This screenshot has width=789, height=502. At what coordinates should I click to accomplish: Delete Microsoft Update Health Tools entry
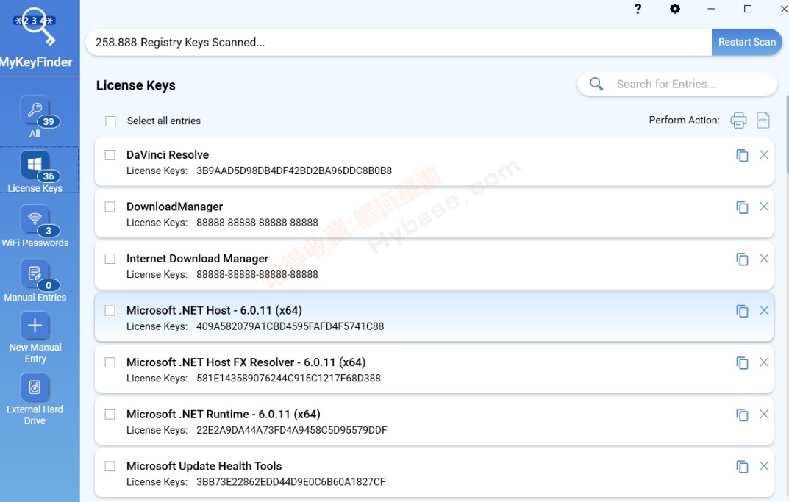click(x=764, y=466)
